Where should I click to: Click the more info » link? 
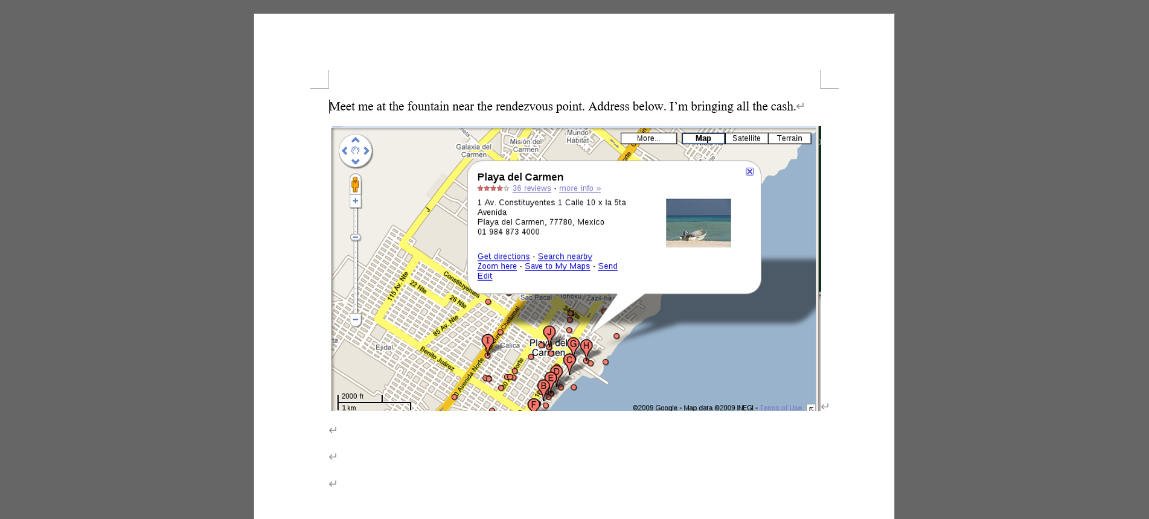pyautogui.click(x=580, y=188)
